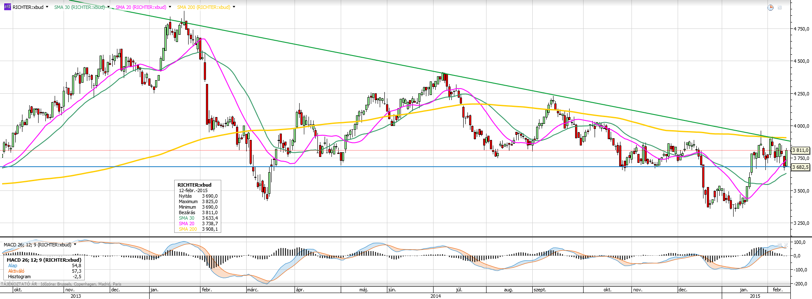
Task: Click the SMA 20 3 738,7 tooltip row
Action: pos(198,224)
